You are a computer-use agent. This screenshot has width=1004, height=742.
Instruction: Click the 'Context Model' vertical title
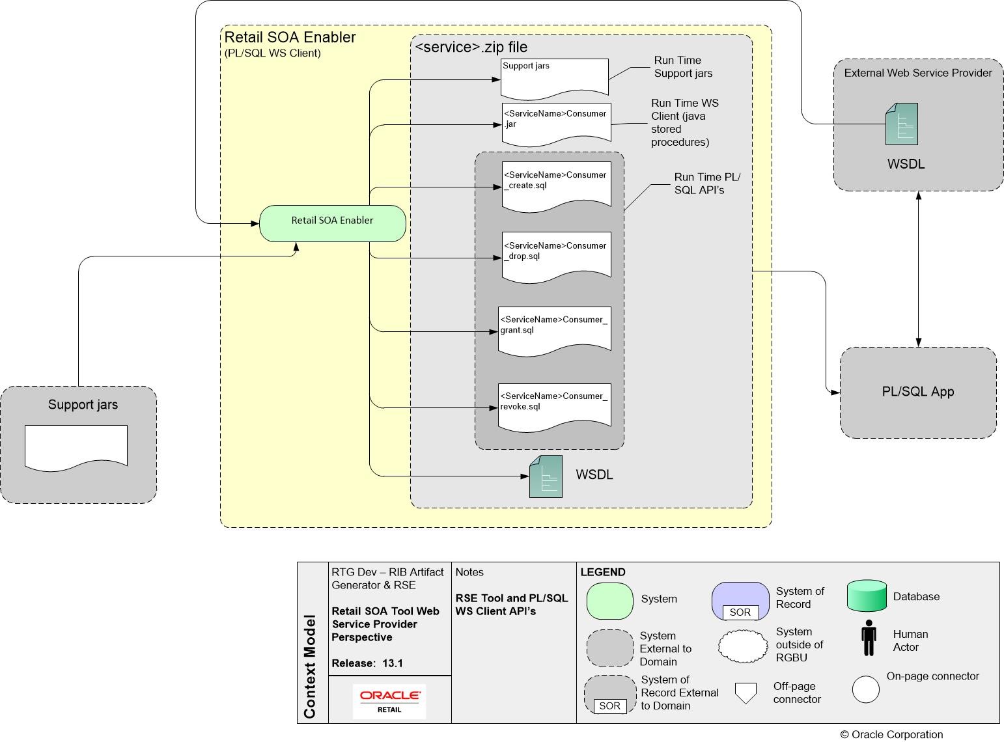click(310, 666)
